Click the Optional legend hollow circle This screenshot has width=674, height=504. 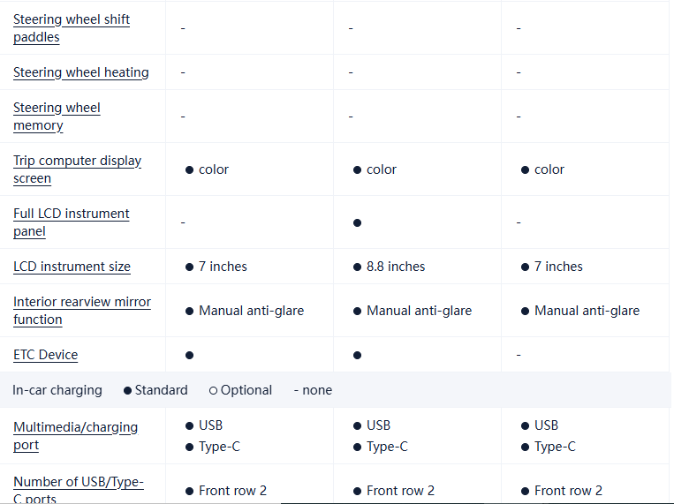213,390
